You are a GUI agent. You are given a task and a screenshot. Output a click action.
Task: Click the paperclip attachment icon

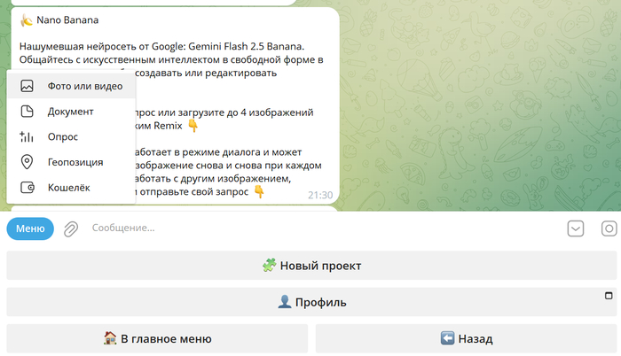[71, 228]
